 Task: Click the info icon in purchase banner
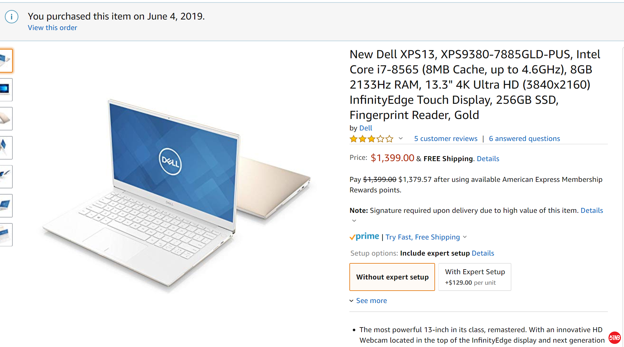click(11, 17)
